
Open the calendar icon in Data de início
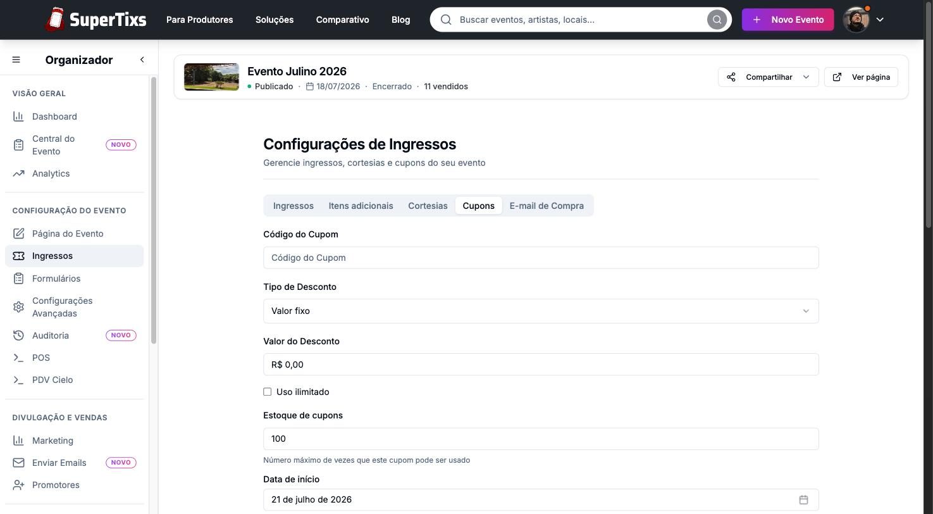click(803, 499)
